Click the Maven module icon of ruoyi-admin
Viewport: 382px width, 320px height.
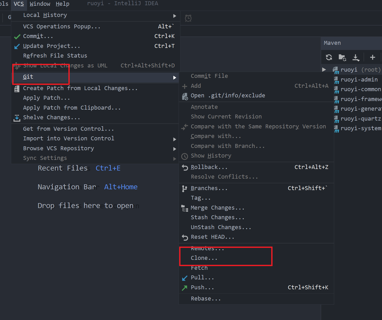[x=336, y=80]
